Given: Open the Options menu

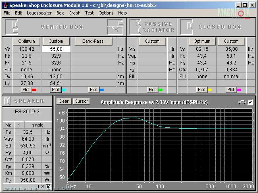Looking at the screenshot, I should pos(106,13).
